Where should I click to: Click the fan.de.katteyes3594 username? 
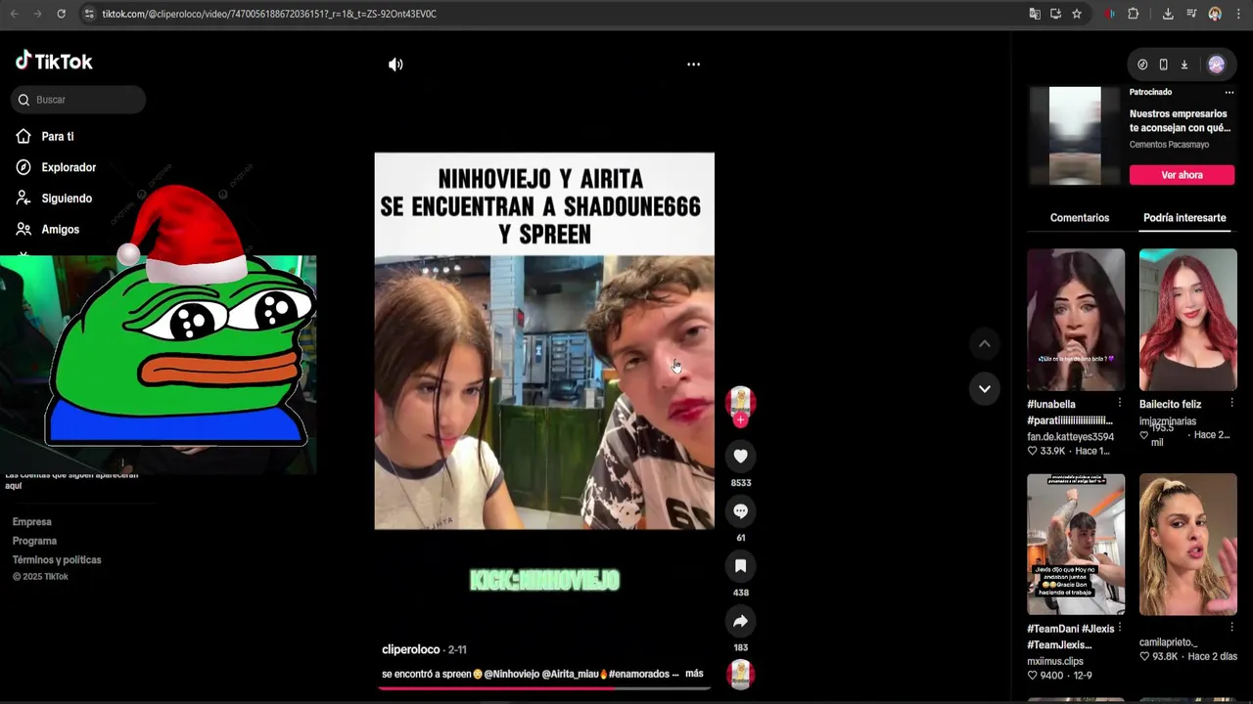(x=1070, y=437)
